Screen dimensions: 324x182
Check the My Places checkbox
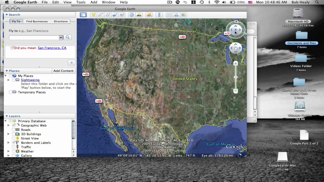pos(11,76)
